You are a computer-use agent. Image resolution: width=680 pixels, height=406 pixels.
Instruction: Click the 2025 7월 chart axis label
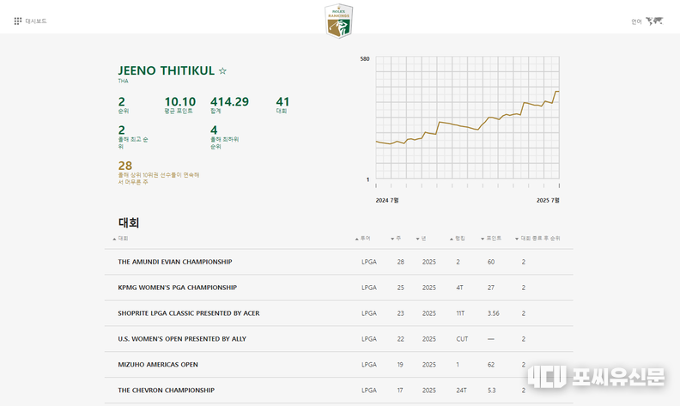(x=548, y=200)
